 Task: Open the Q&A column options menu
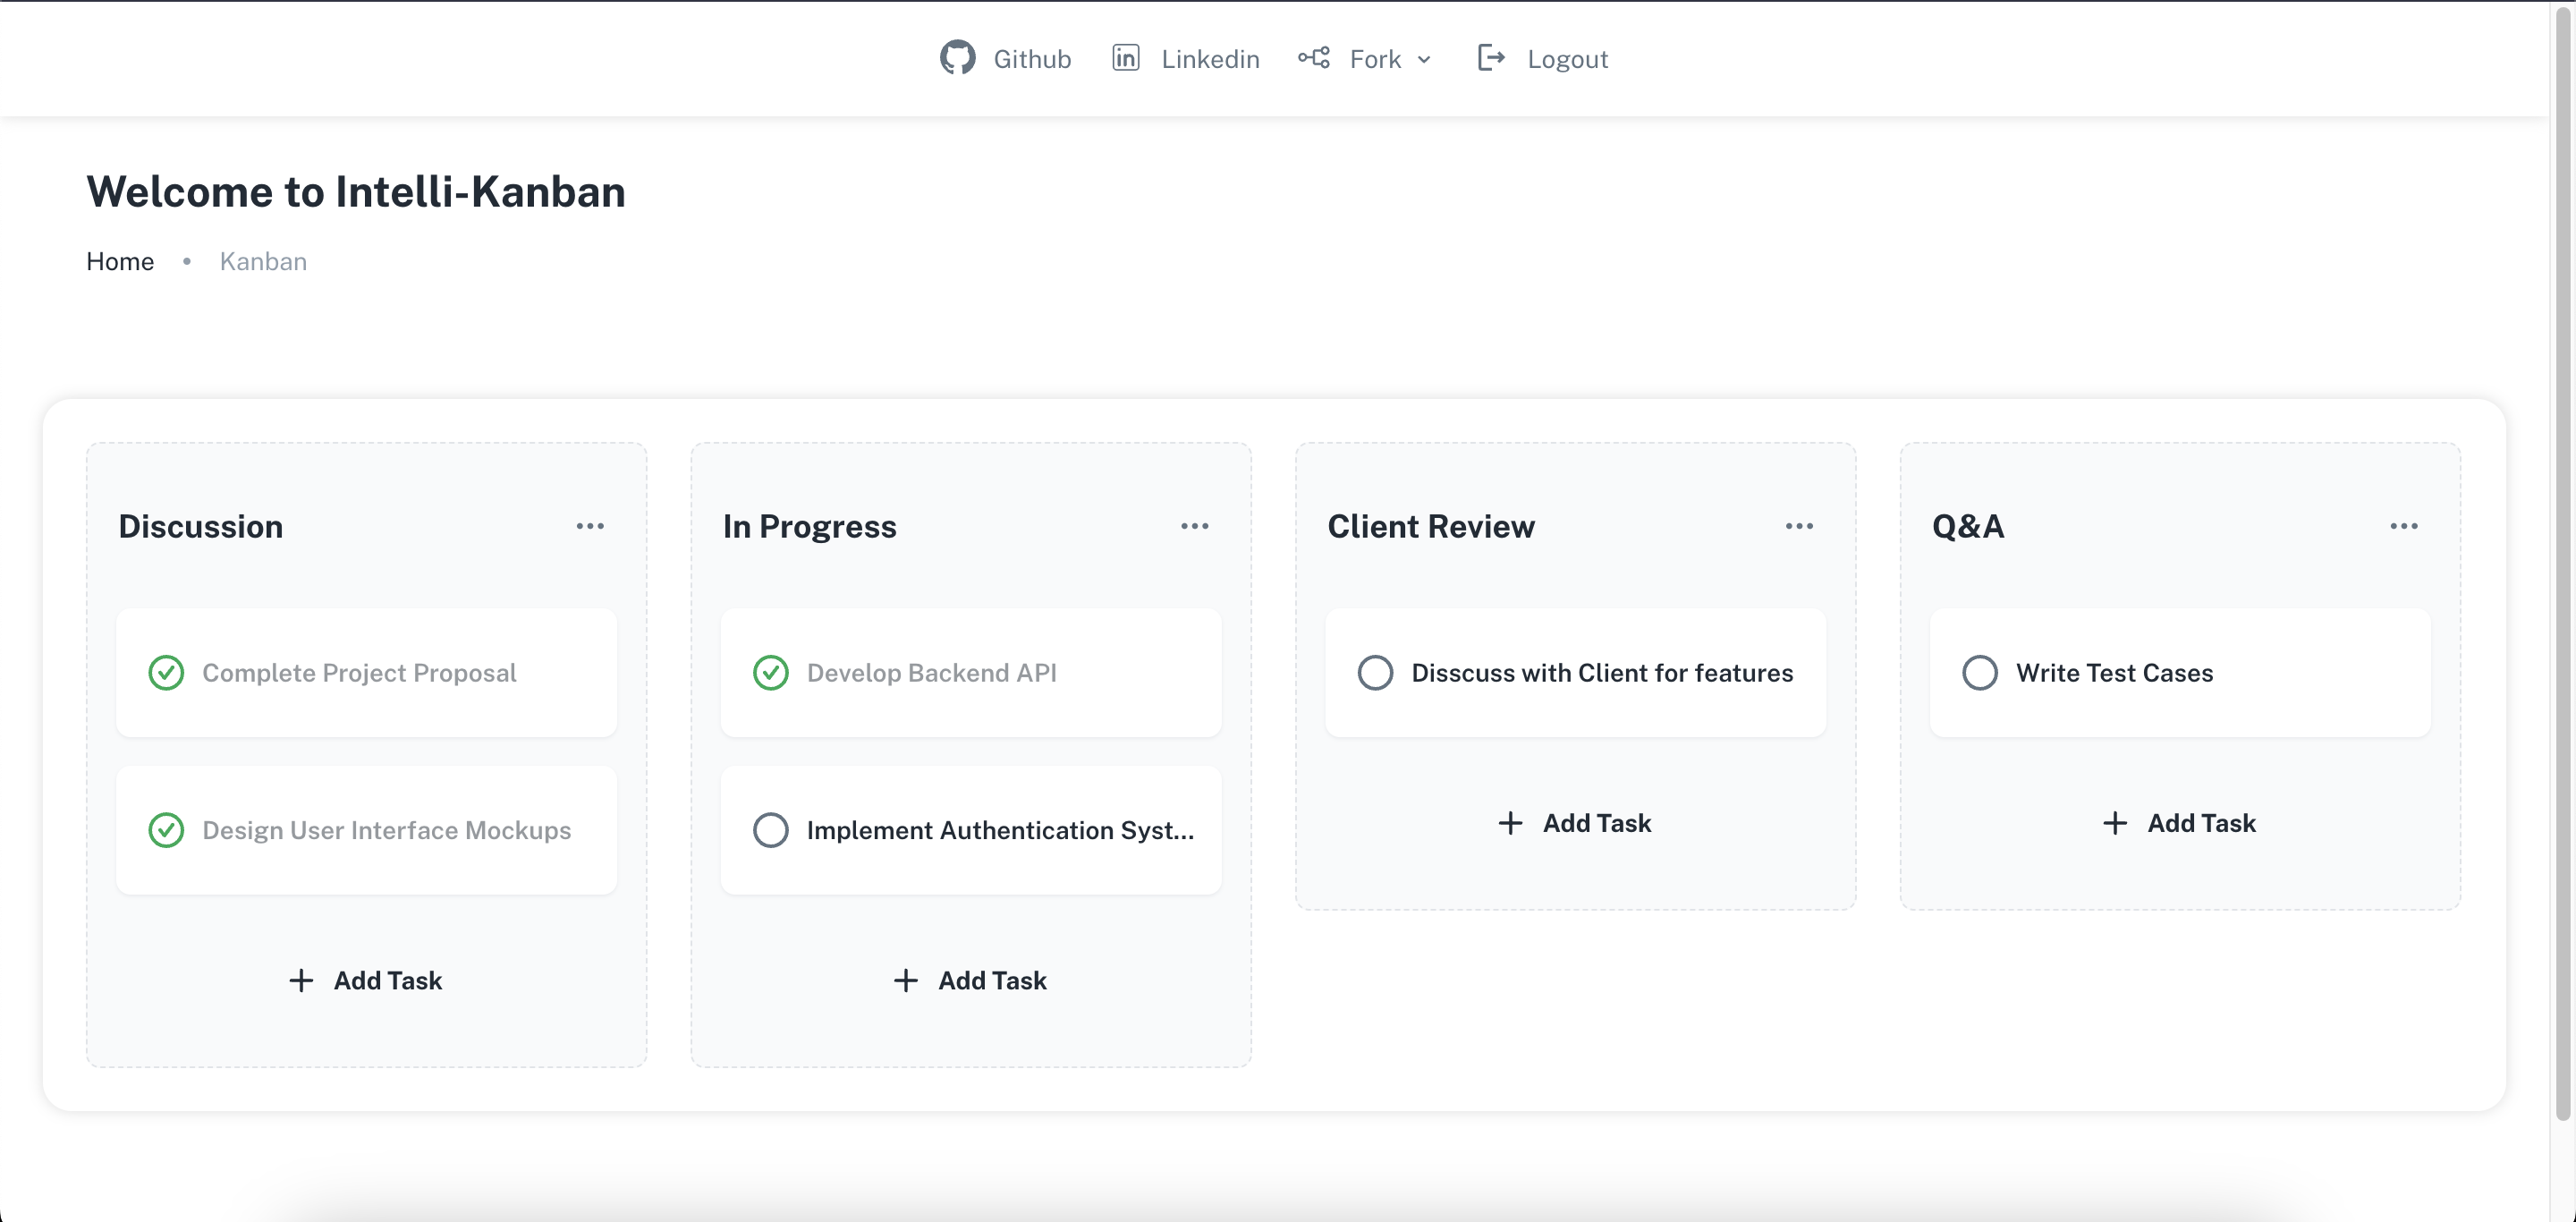2404,526
